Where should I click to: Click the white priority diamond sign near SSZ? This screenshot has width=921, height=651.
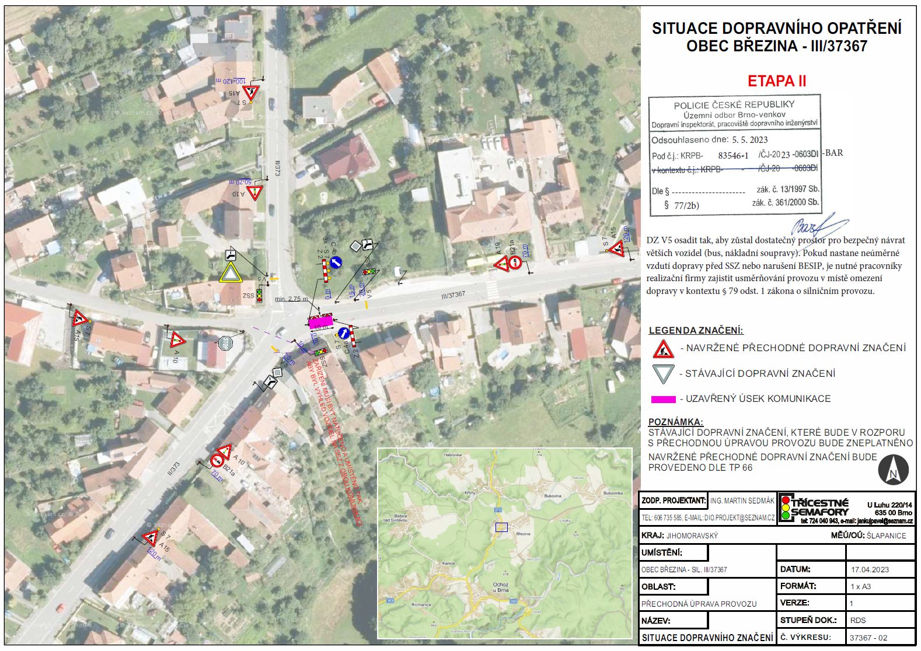pyautogui.click(x=355, y=246)
